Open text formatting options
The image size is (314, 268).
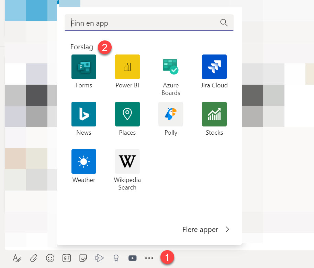pyautogui.click(x=17, y=258)
